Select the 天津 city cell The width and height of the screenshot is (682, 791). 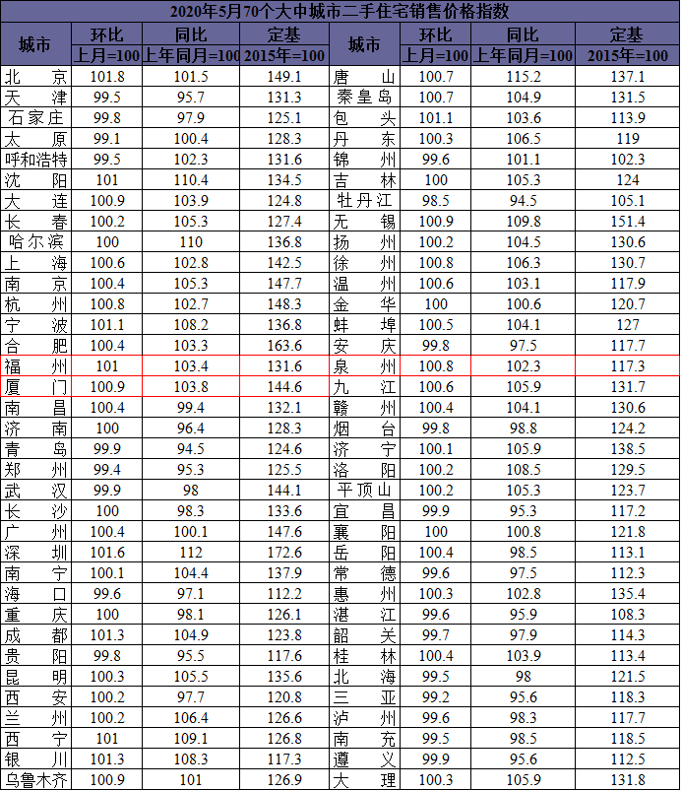tap(35, 98)
